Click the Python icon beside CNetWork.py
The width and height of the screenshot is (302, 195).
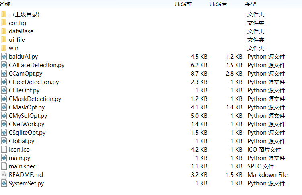(4, 124)
